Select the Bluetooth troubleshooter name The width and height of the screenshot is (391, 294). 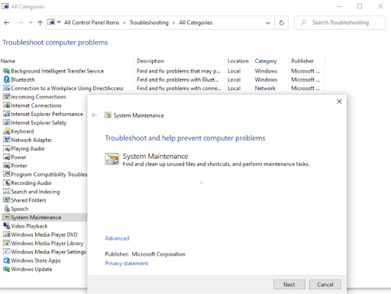pyautogui.click(x=23, y=79)
